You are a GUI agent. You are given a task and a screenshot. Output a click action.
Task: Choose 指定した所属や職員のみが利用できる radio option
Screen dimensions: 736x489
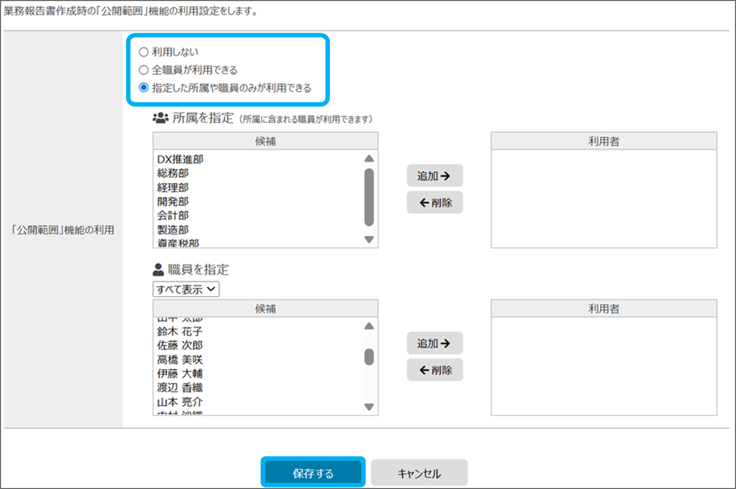click(x=144, y=88)
